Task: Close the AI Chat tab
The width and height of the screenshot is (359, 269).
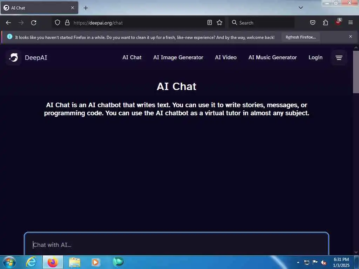Action: pyautogui.click(x=72, y=8)
